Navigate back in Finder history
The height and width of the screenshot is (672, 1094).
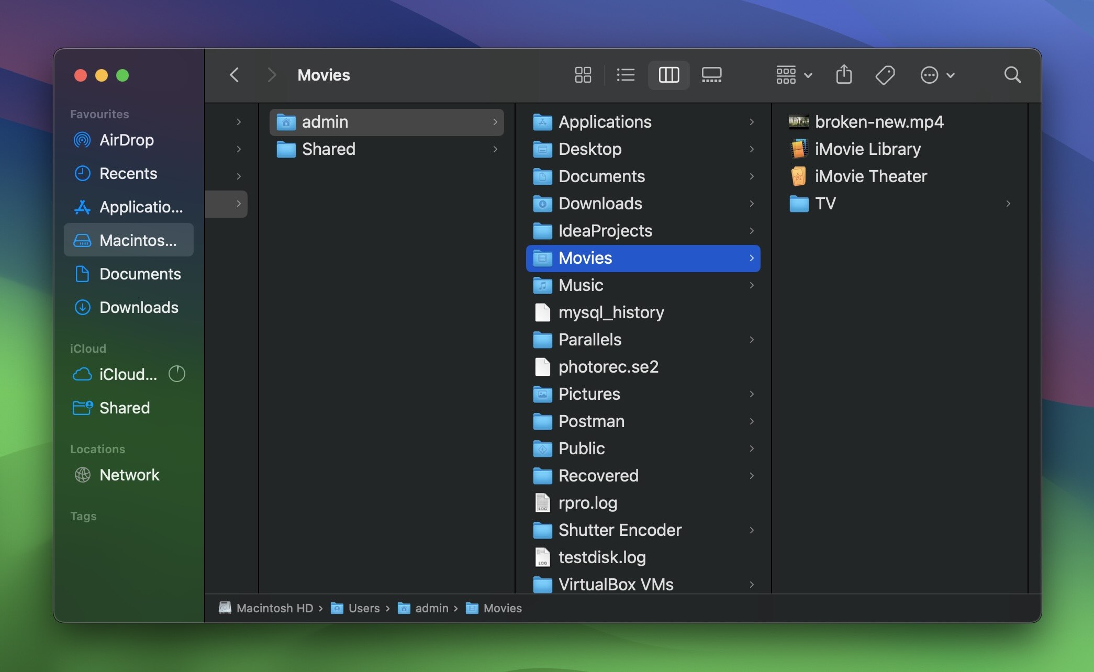click(x=235, y=75)
